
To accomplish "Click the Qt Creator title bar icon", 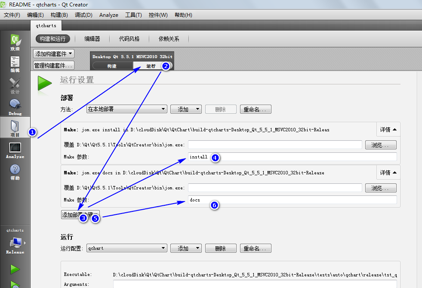I will point(3,4).
